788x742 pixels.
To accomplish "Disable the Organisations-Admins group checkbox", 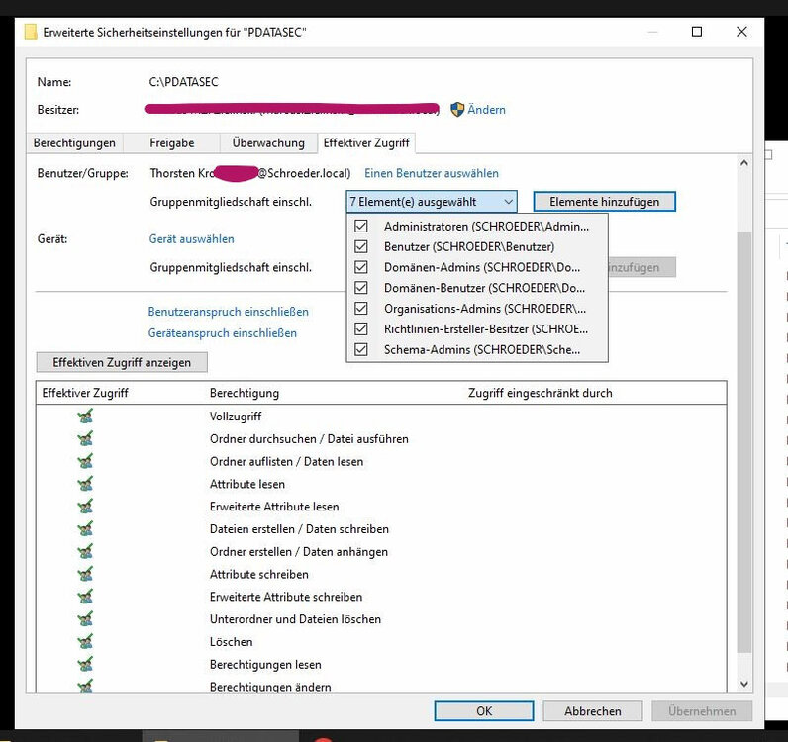I will 361,308.
